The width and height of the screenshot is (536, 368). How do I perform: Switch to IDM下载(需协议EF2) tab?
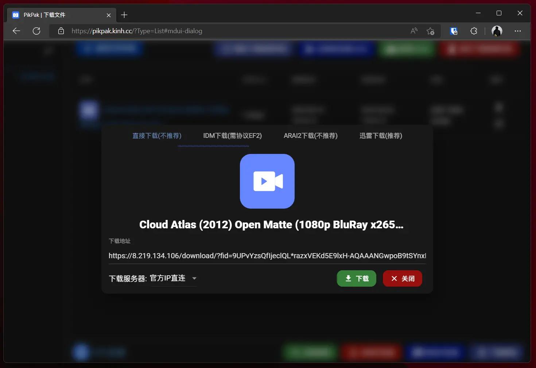click(x=233, y=136)
